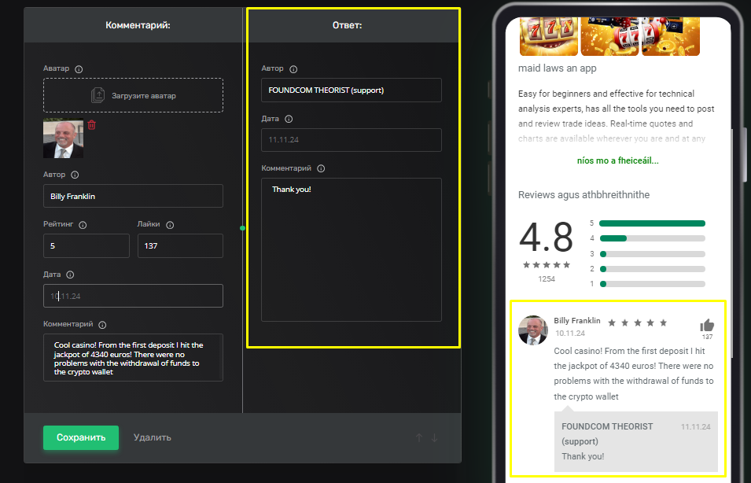Click the 10.11.24 date in preview review
Image resolution: width=751 pixels, height=483 pixels.
tap(570, 333)
